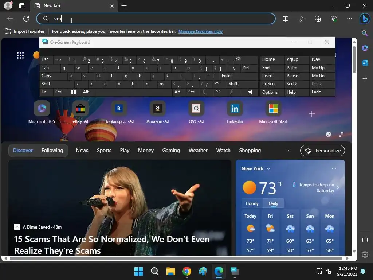Add a sidebar app with plus icon
Screen dimensions: 373x280
[365, 79]
